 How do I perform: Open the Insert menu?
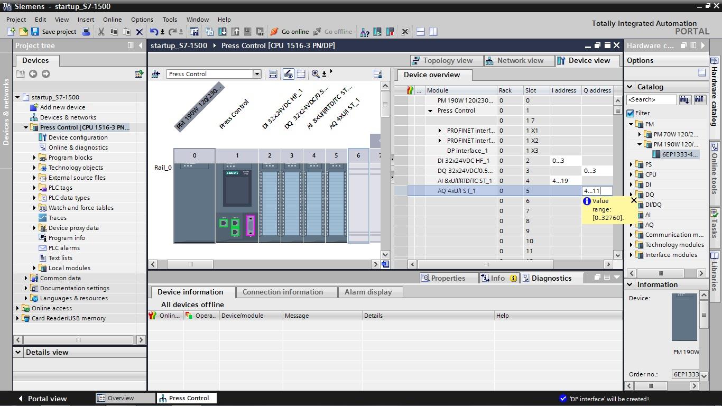click(86, 20)
